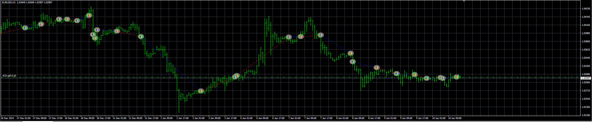The width and height of the screenshot is (592, 122).
Task: Click price axis label 1.02545
Action: (586, 99)
